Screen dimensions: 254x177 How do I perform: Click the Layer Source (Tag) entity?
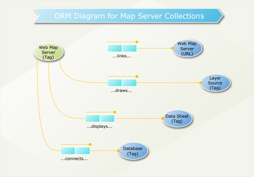click(215, 83)
